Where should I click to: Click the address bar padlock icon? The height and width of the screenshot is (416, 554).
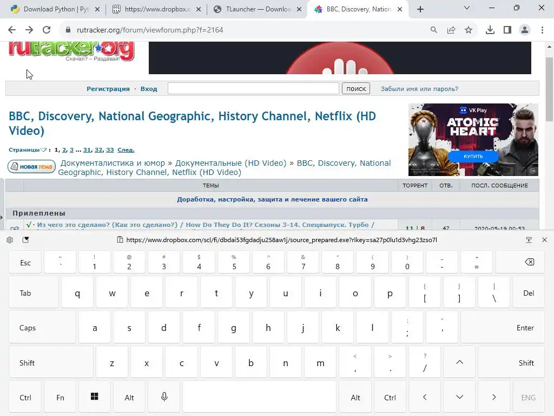point(68,30)
